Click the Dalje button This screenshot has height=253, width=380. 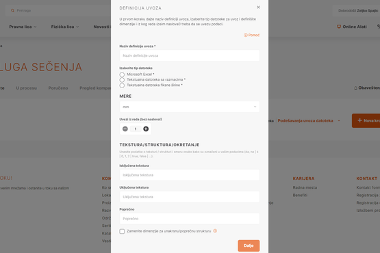249,245
